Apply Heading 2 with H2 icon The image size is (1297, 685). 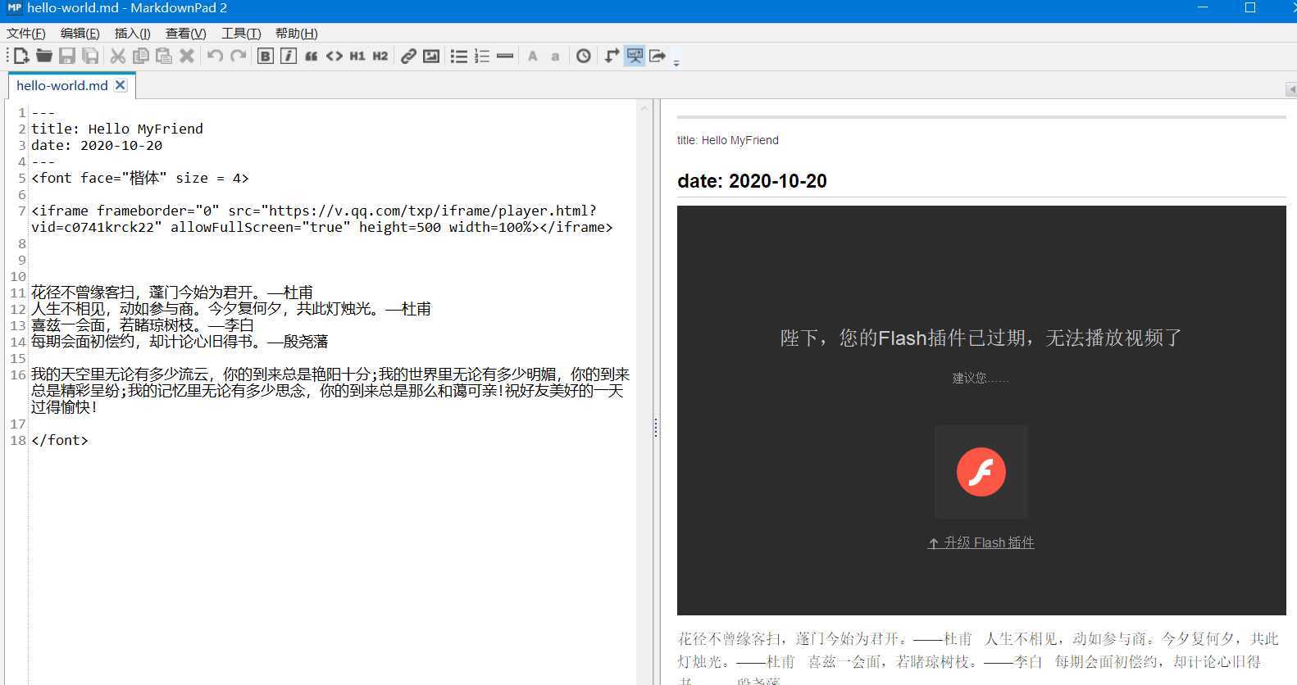point(380,56)
